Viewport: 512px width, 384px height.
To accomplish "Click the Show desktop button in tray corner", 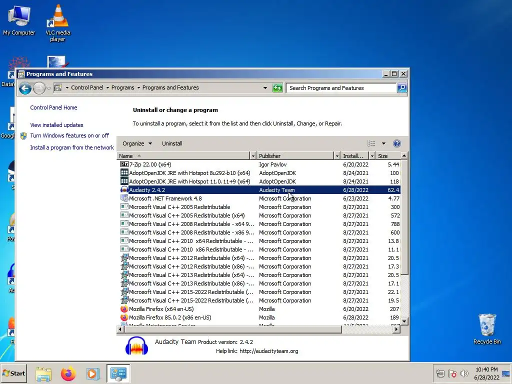I will (x=506, y=373).
